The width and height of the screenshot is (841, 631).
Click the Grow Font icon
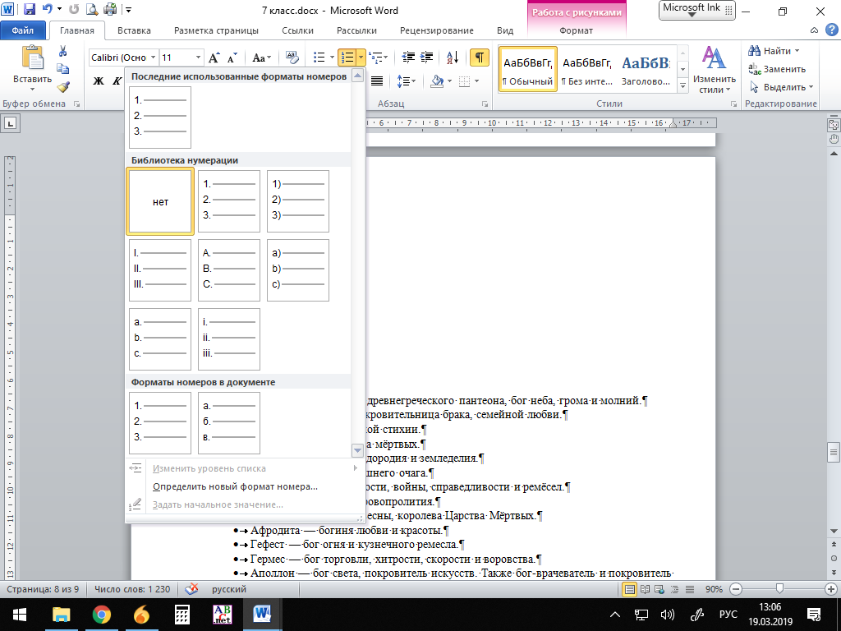coord(214,58)
